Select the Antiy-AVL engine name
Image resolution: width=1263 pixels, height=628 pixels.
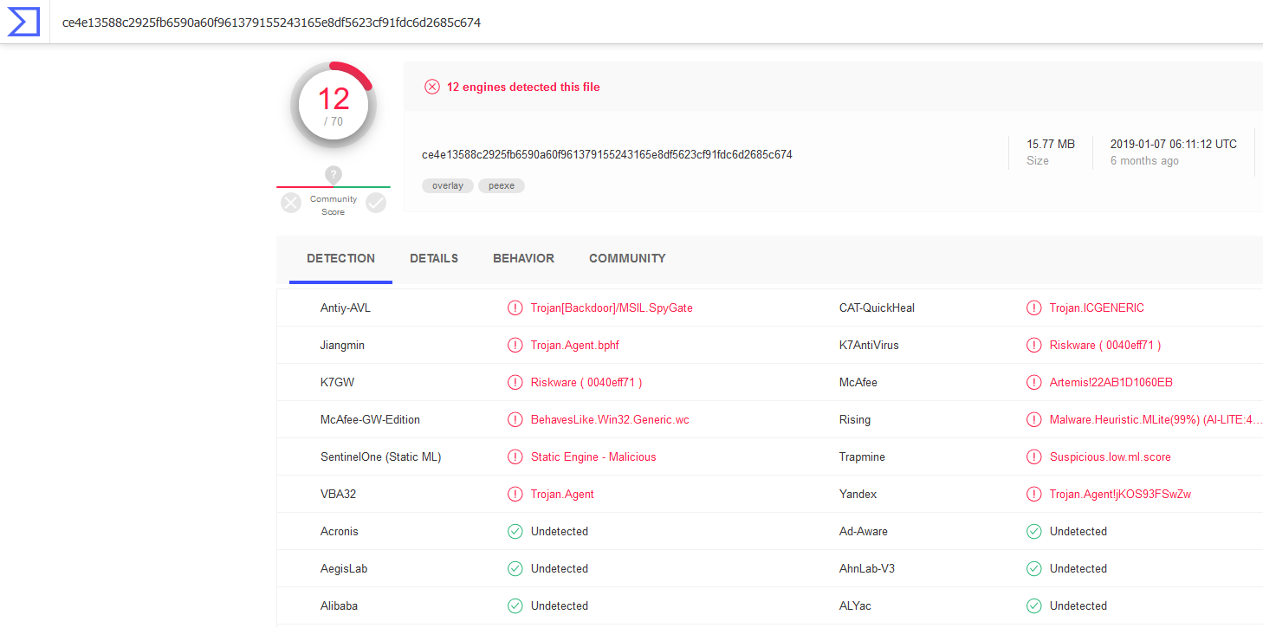coord(346,308)
